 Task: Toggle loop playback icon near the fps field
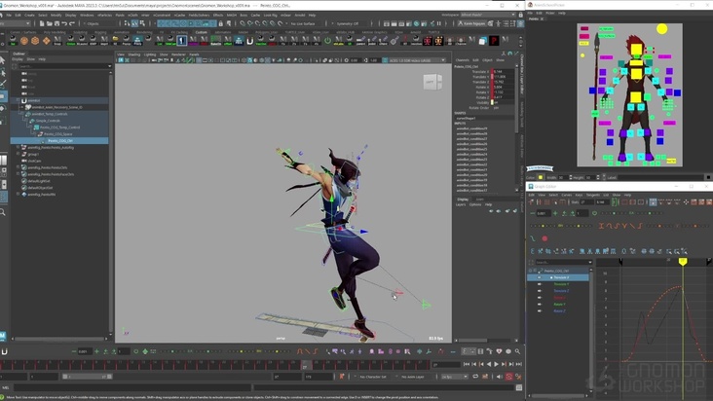[x=475, y=377]
